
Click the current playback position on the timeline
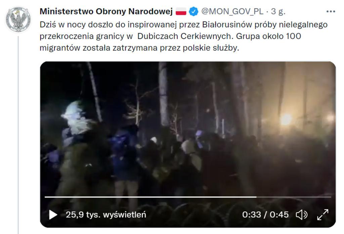(x=256, y=197)
